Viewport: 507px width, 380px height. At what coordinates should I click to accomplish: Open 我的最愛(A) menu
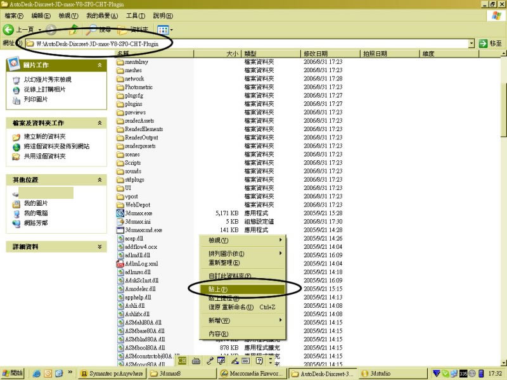click(x=102, y=15)
